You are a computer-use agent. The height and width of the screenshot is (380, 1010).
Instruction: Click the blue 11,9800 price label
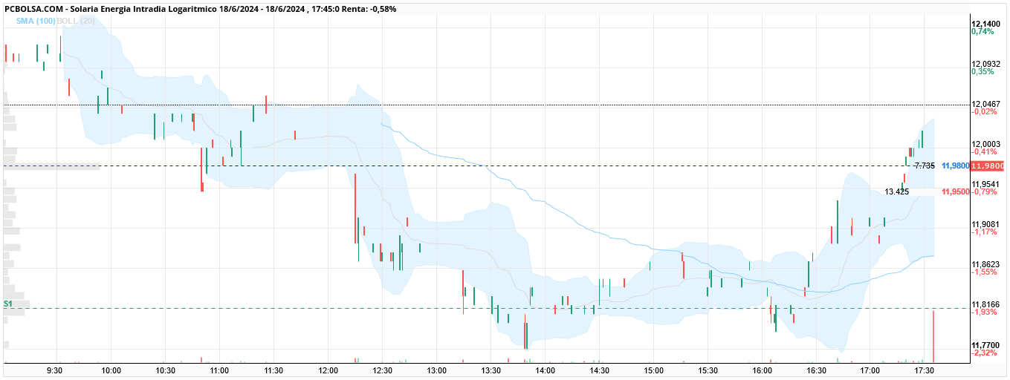coord(955,166)
